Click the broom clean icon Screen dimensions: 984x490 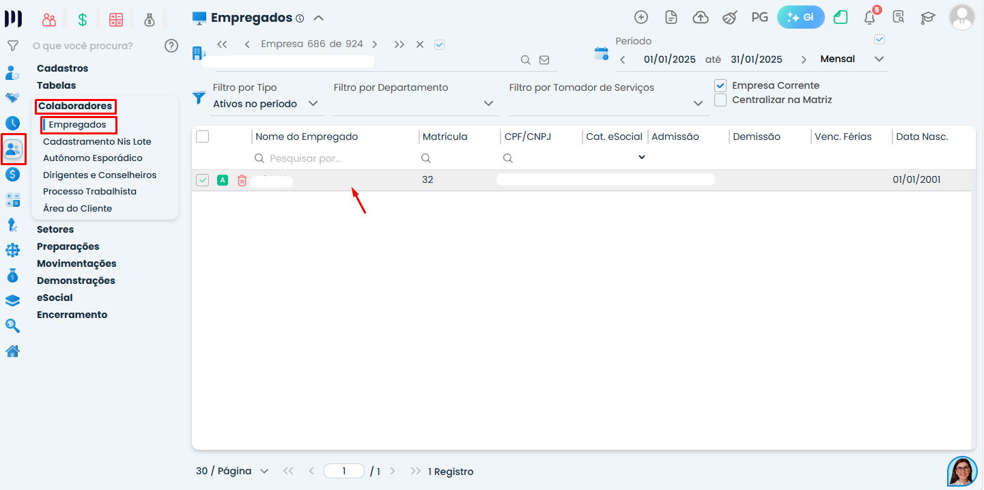point(730,17)
